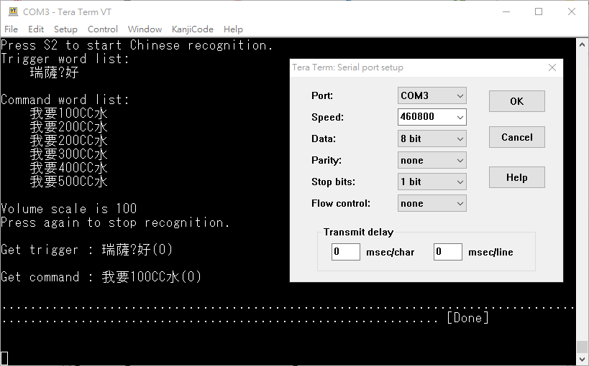The height and width of the screenshot is (366, 589).
Task: Click the msec/line transmit delay field
Action: coord(448,252)
